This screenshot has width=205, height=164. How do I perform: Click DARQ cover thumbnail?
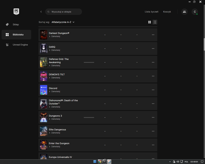[44, 48]
